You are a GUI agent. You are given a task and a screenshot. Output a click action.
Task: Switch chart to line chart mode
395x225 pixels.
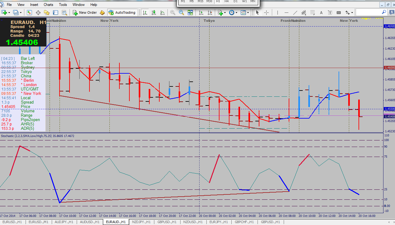162,12
